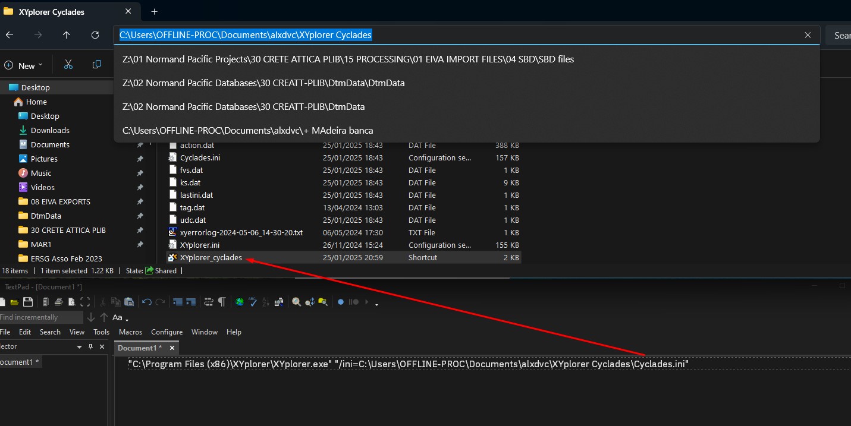Toggle word wrap in TextPad toolbar
This screenshot has height=426, width=851.
point(209,302)
